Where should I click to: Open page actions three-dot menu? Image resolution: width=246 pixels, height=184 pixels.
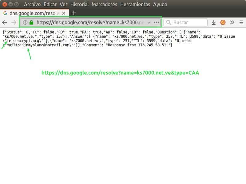tap(157, 22)
